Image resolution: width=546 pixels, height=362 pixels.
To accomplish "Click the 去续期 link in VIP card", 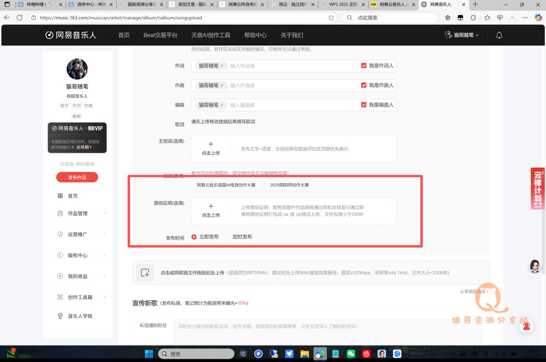I will 84,147.
